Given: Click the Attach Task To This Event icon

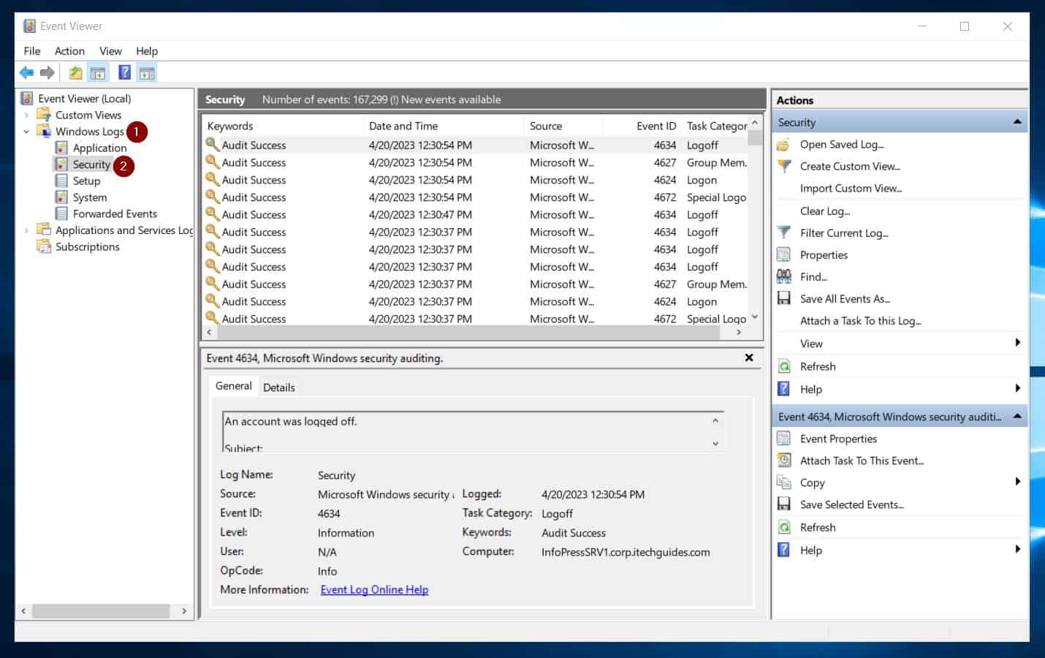Looking at the screenshot, I should [x=783, y=460].
